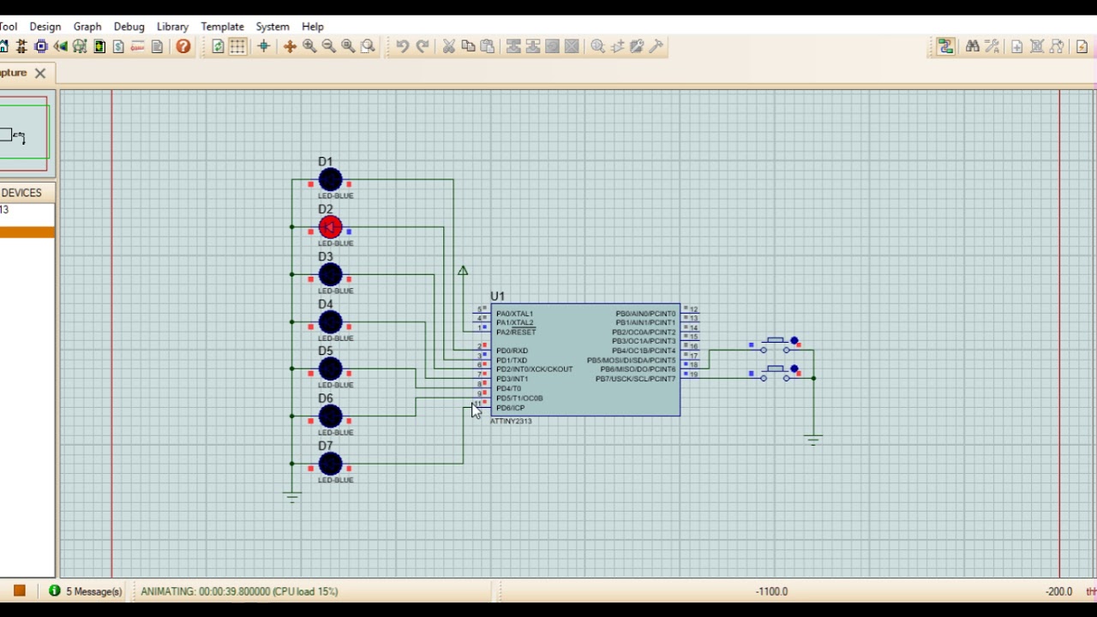Click the 5 Message(s) status indicator
Screen dimensions: 1097x617
(86, 591)
